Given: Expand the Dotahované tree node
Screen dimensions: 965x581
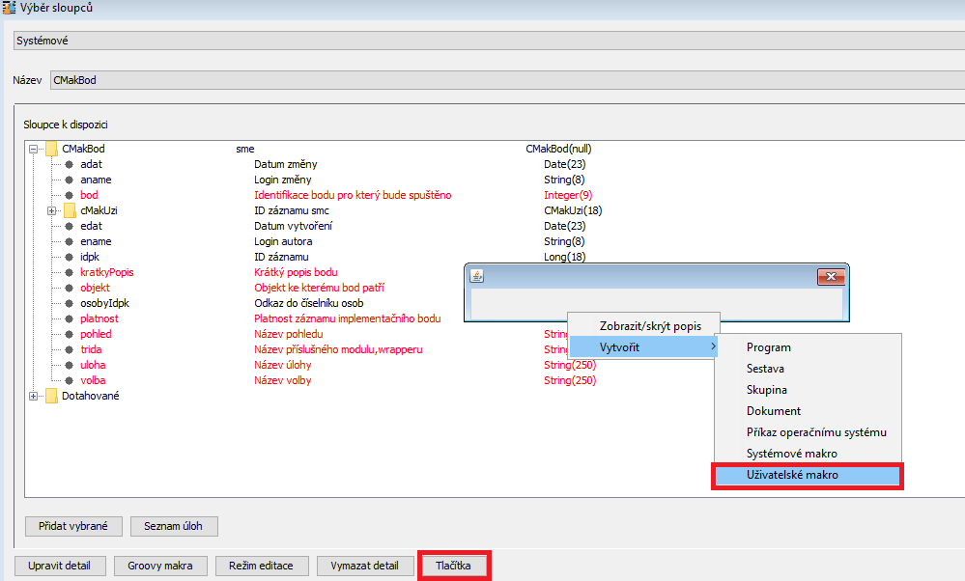Looking at the screenshot, I should point(35,396).
